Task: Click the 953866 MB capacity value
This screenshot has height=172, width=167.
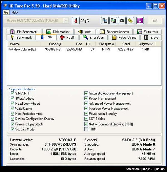Action: (x=53, y=49)
